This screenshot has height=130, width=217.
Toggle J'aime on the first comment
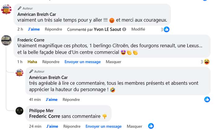point(34,29)
